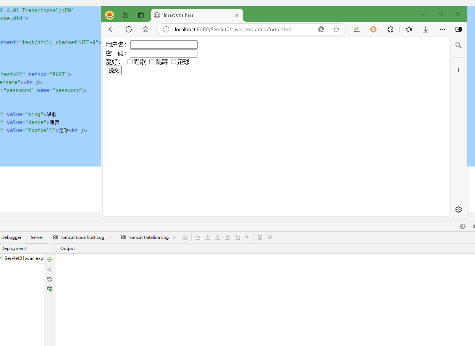
Task: Click the Output column header
Action: click(68, 248)
